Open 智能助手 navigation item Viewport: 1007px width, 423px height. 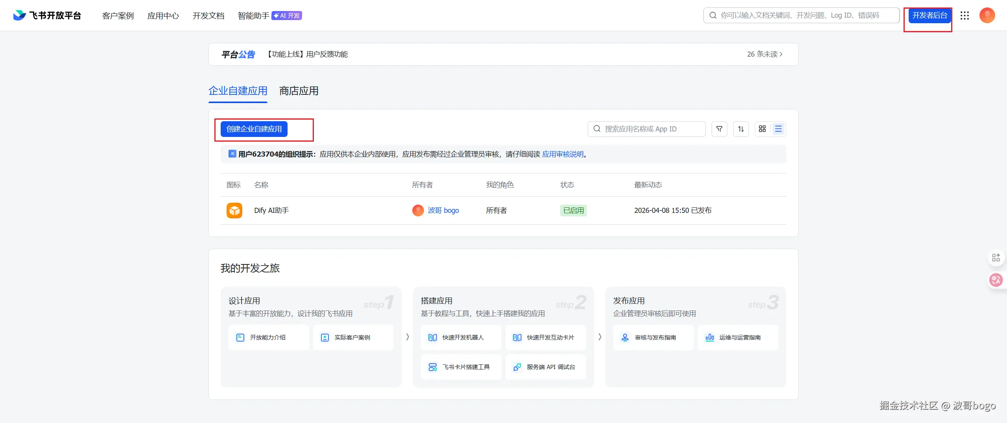(x=254, y=16)
